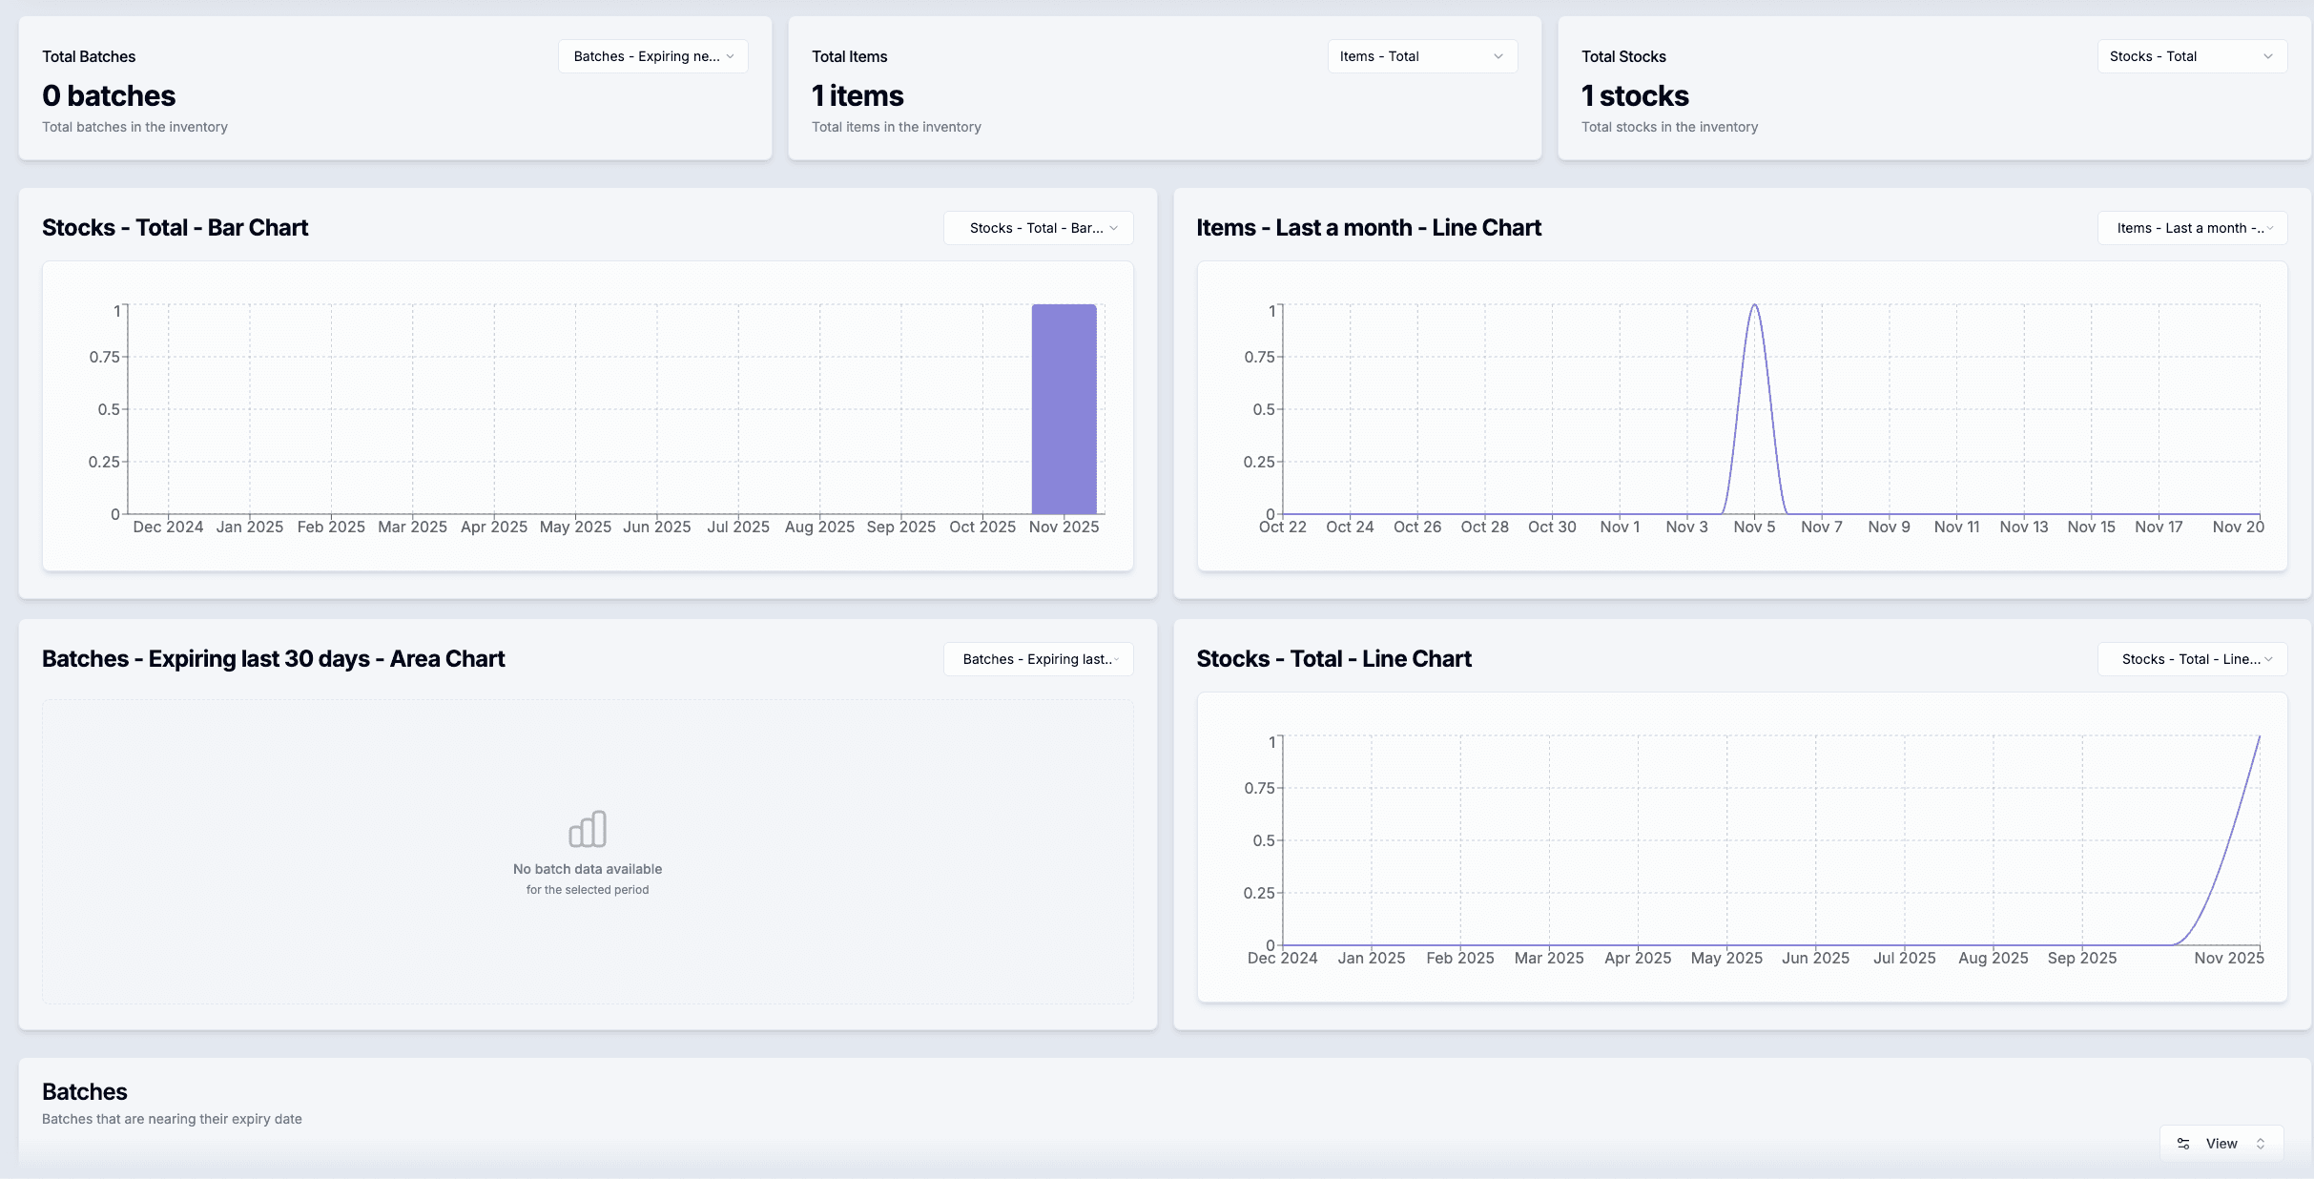Image resolution: width=2314 pixels, height=1179 pixels.
Task: Click the 1 items total on Total Items card
Action: pos(857,95)
